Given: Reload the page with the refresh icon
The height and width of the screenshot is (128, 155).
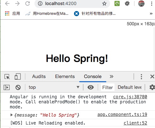Looking at the screenshot, I should click(x=28, y=3).
